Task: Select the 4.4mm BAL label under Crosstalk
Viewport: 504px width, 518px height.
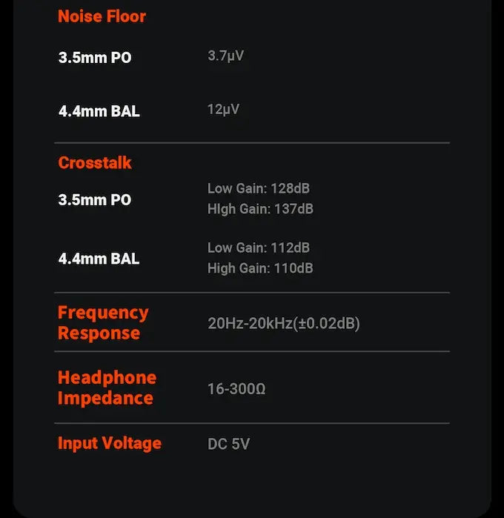Action: (99, 259)
